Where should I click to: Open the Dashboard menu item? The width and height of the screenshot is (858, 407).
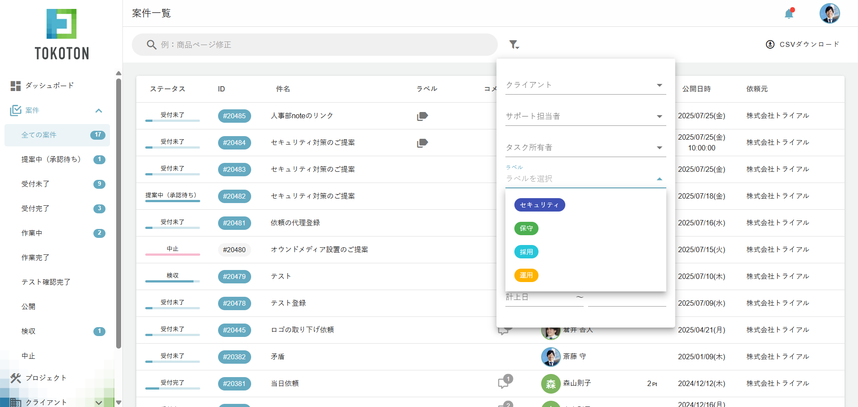pos(49,86)
